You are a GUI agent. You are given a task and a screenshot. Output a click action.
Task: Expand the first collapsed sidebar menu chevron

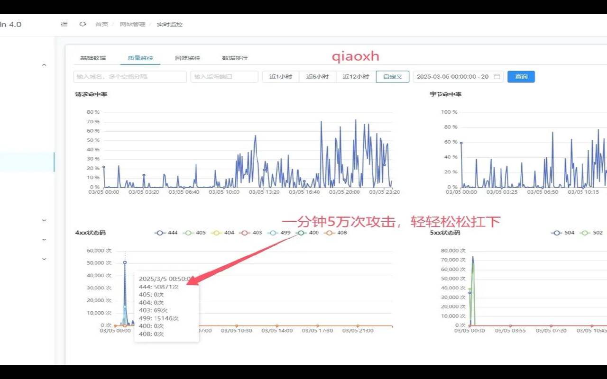44,220
